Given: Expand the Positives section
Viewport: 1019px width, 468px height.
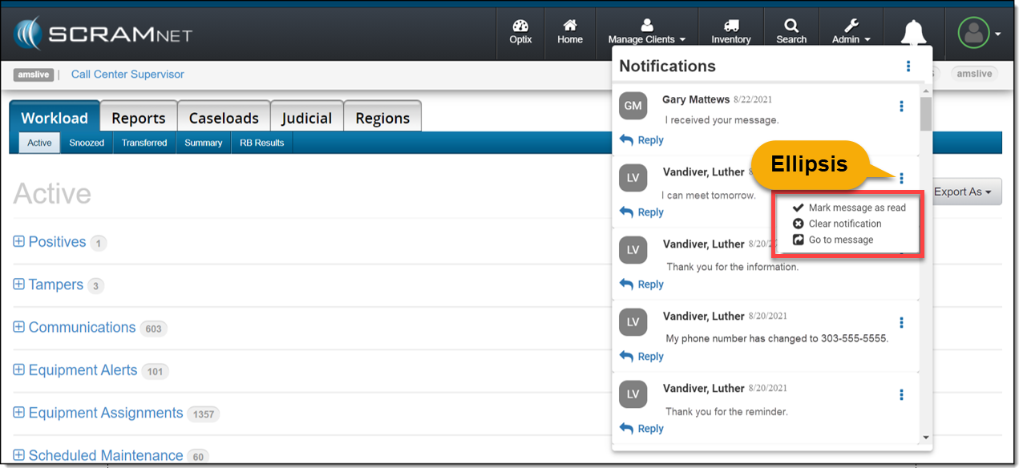Looking at the screenshot, I should [x=19, y=242].
